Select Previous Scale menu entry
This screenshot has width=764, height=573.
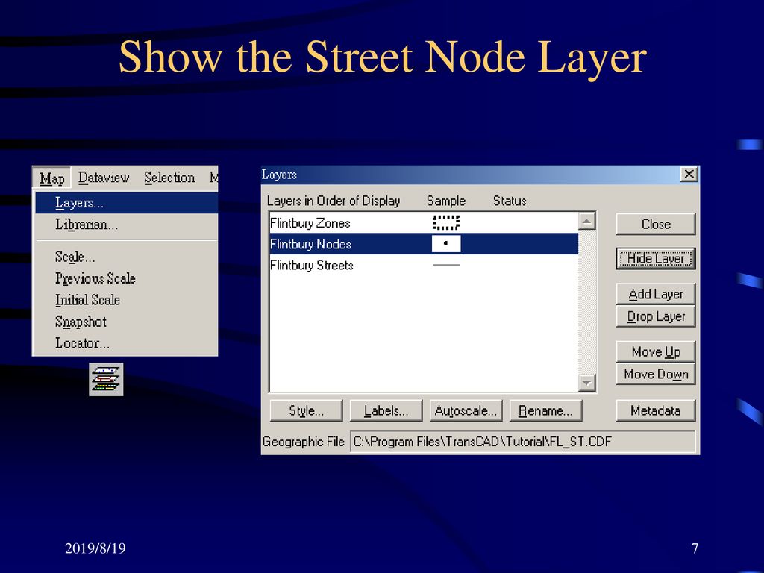[127, 278]
